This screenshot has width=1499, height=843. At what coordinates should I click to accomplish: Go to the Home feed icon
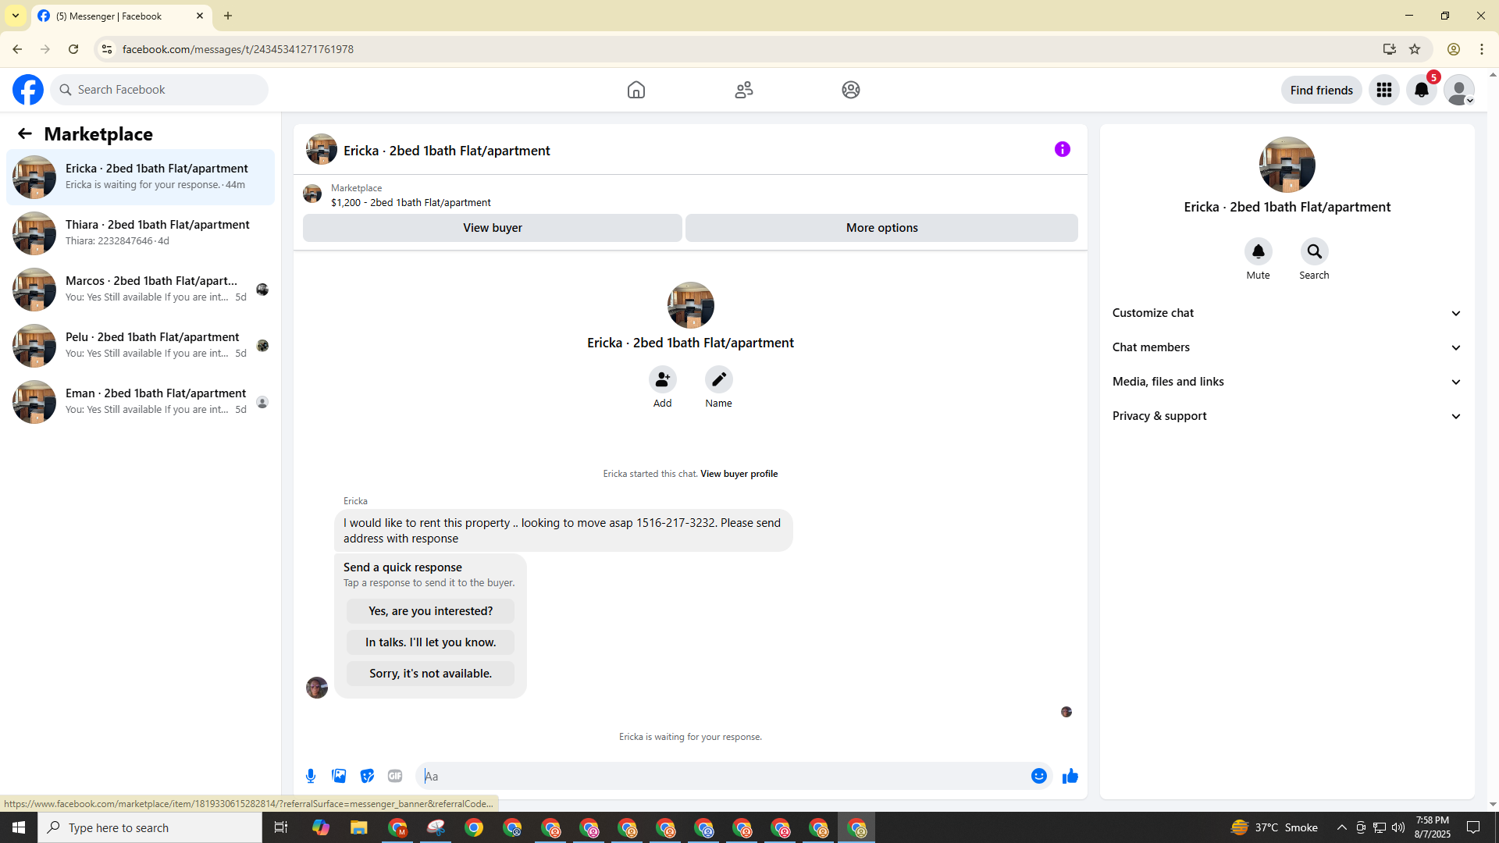(x=636, y=90)
